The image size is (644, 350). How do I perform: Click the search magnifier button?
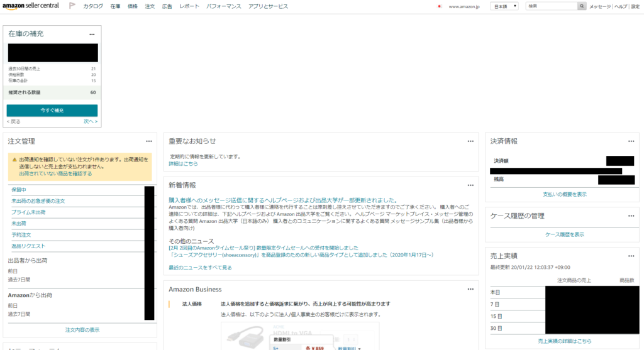pos(582,6)
